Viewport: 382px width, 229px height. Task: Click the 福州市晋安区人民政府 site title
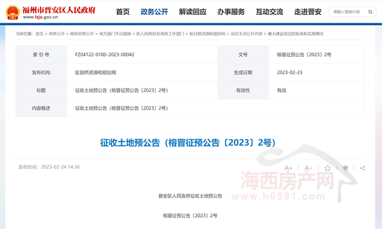click(x=59, y=10)
